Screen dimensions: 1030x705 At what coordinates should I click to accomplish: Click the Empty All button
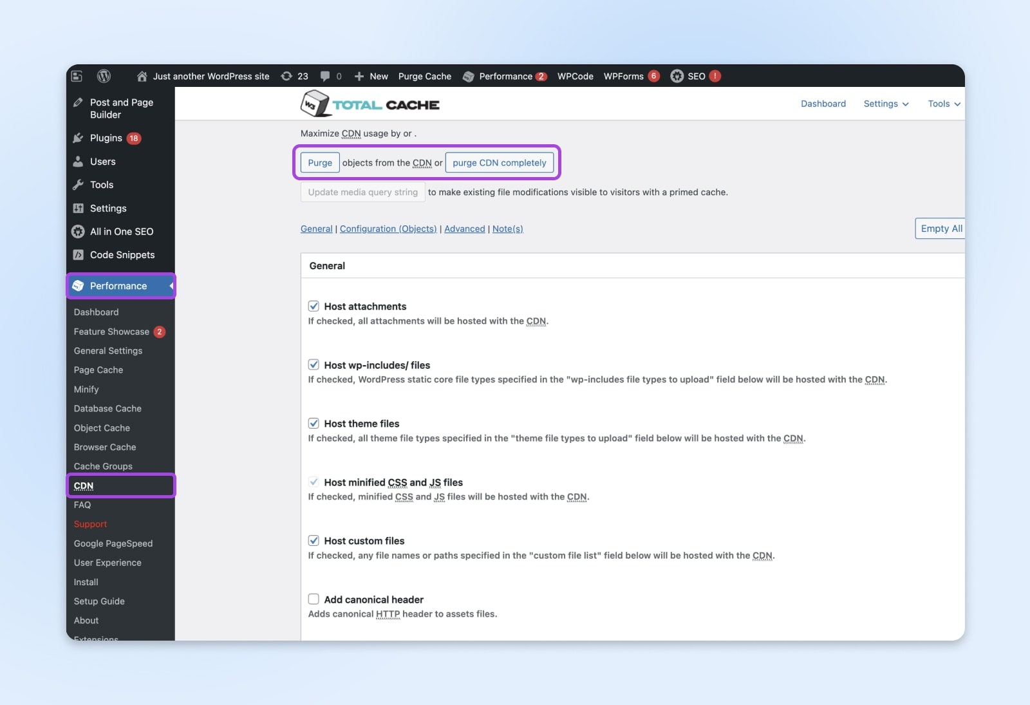pyautogui.click(x=941, y=229)
